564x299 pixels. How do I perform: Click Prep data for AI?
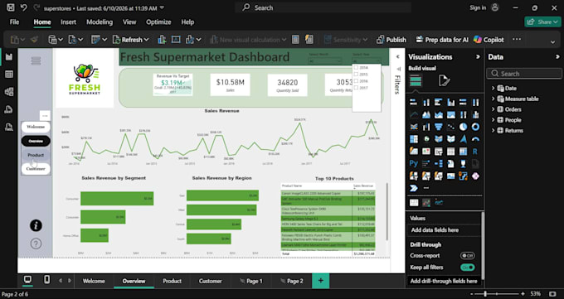coord(442,40)
